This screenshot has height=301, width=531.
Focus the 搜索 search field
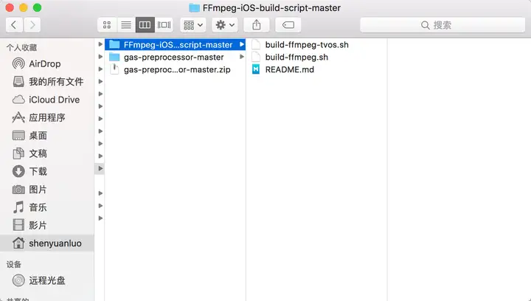(x=442, y=25)
